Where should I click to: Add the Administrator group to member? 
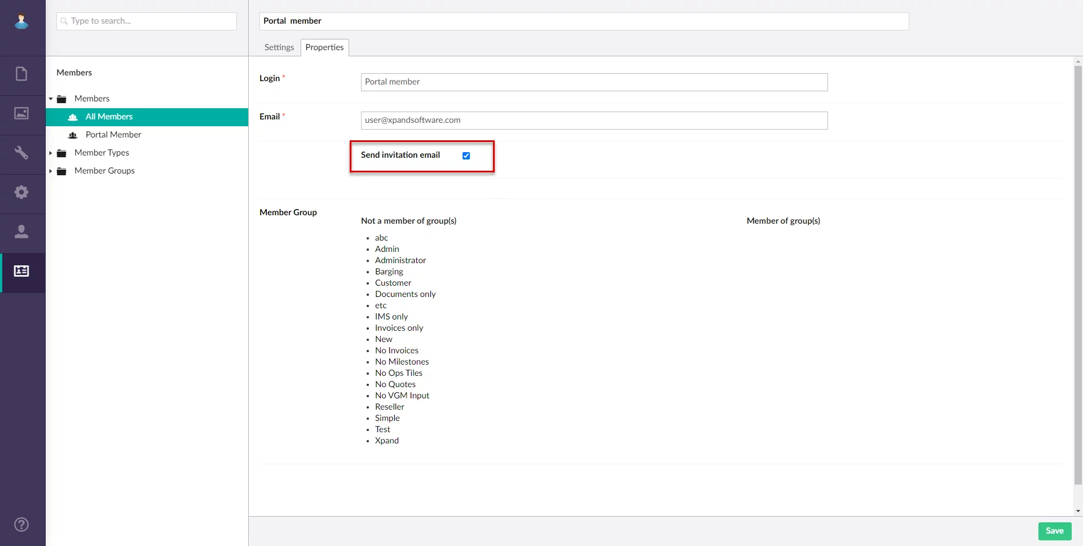point(400,260)
